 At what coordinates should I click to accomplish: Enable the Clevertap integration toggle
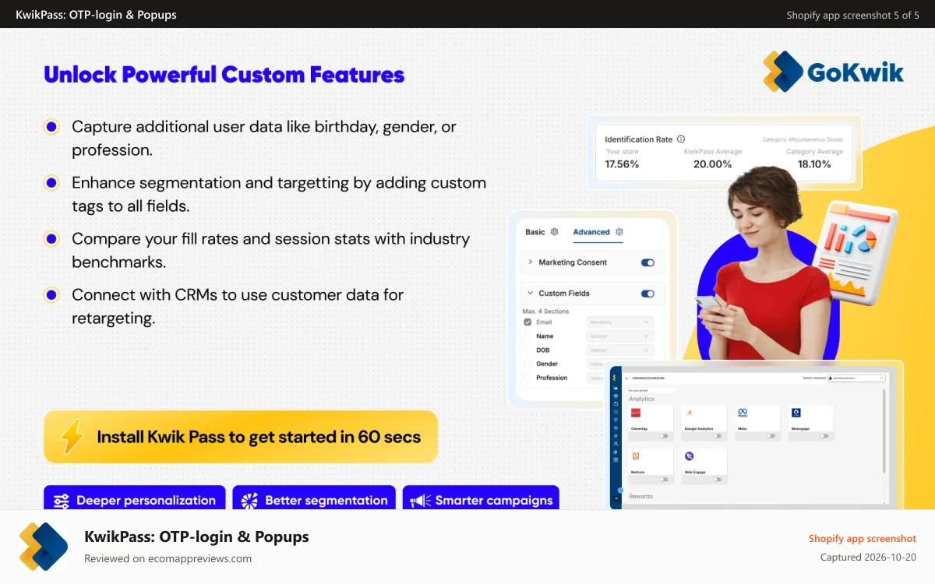click(664, 436)
